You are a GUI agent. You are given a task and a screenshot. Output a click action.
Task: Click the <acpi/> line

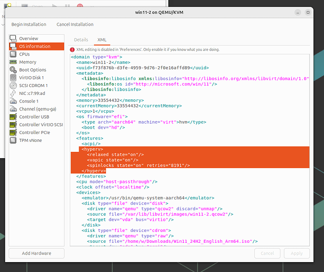coord(91,144)
